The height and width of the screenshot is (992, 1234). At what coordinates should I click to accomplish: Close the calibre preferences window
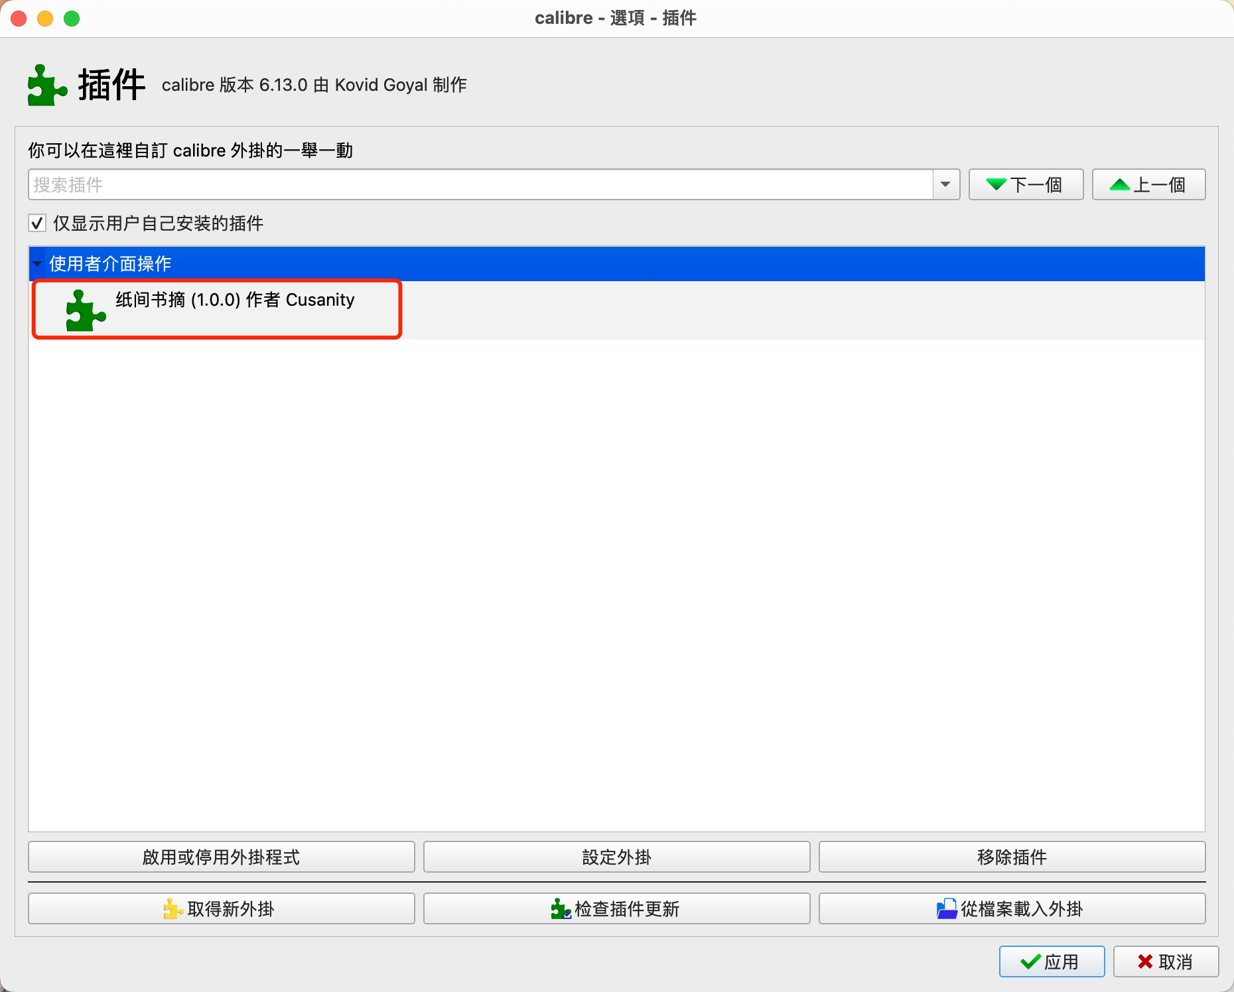19,19
